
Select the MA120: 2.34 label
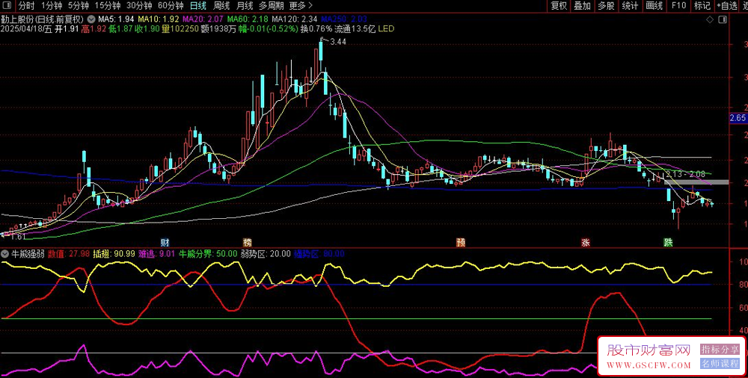coord(294,19)
